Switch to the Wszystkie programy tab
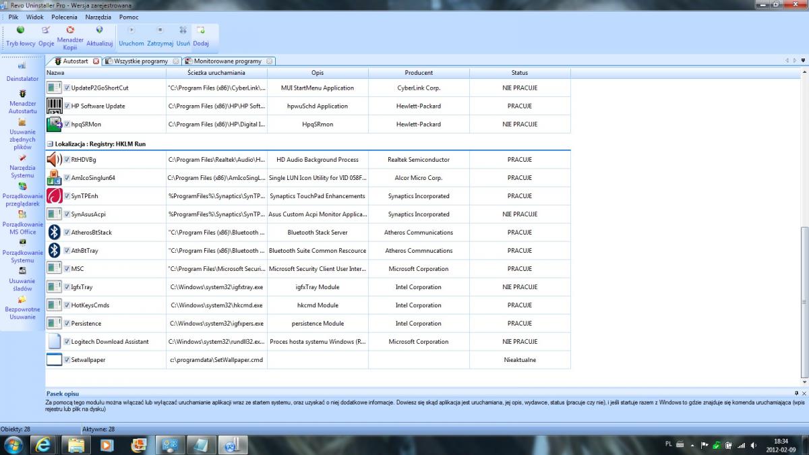 (141, 61)
